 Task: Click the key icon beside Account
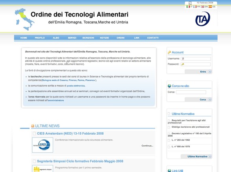pos(169,52)
